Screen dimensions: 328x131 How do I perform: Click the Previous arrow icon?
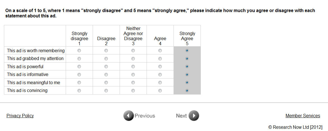(128, 116)
